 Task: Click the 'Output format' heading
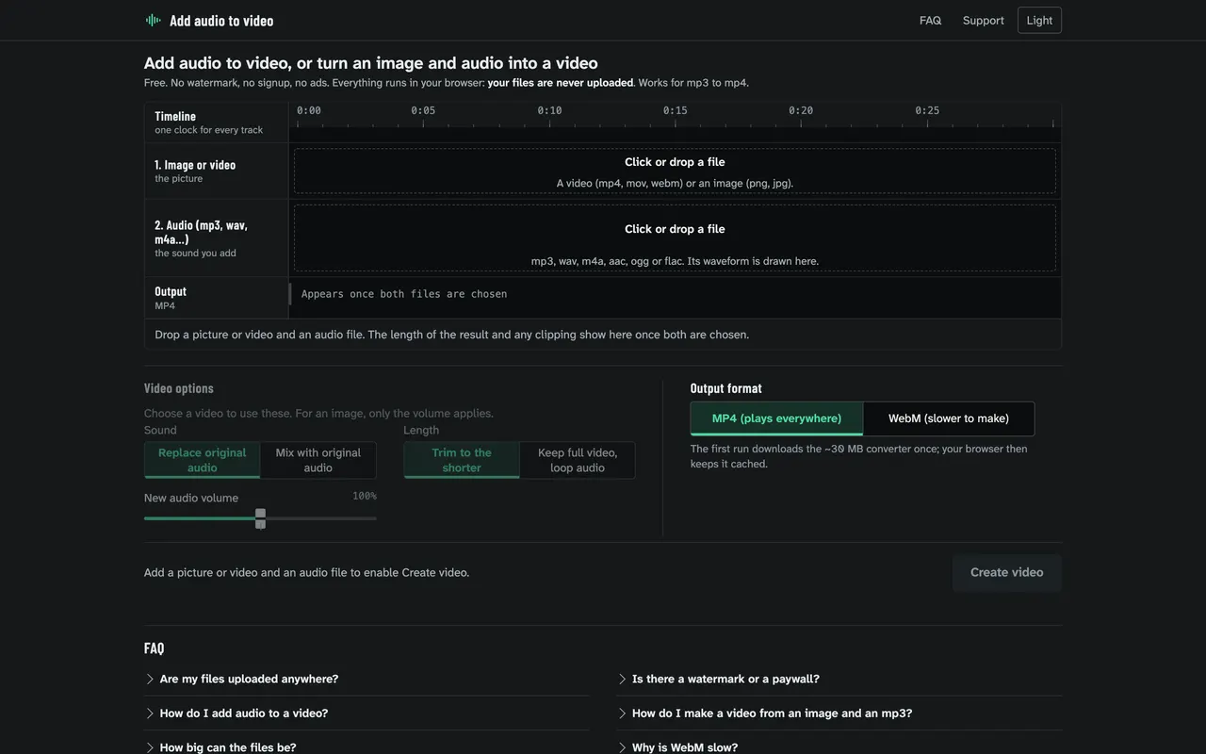725,388
